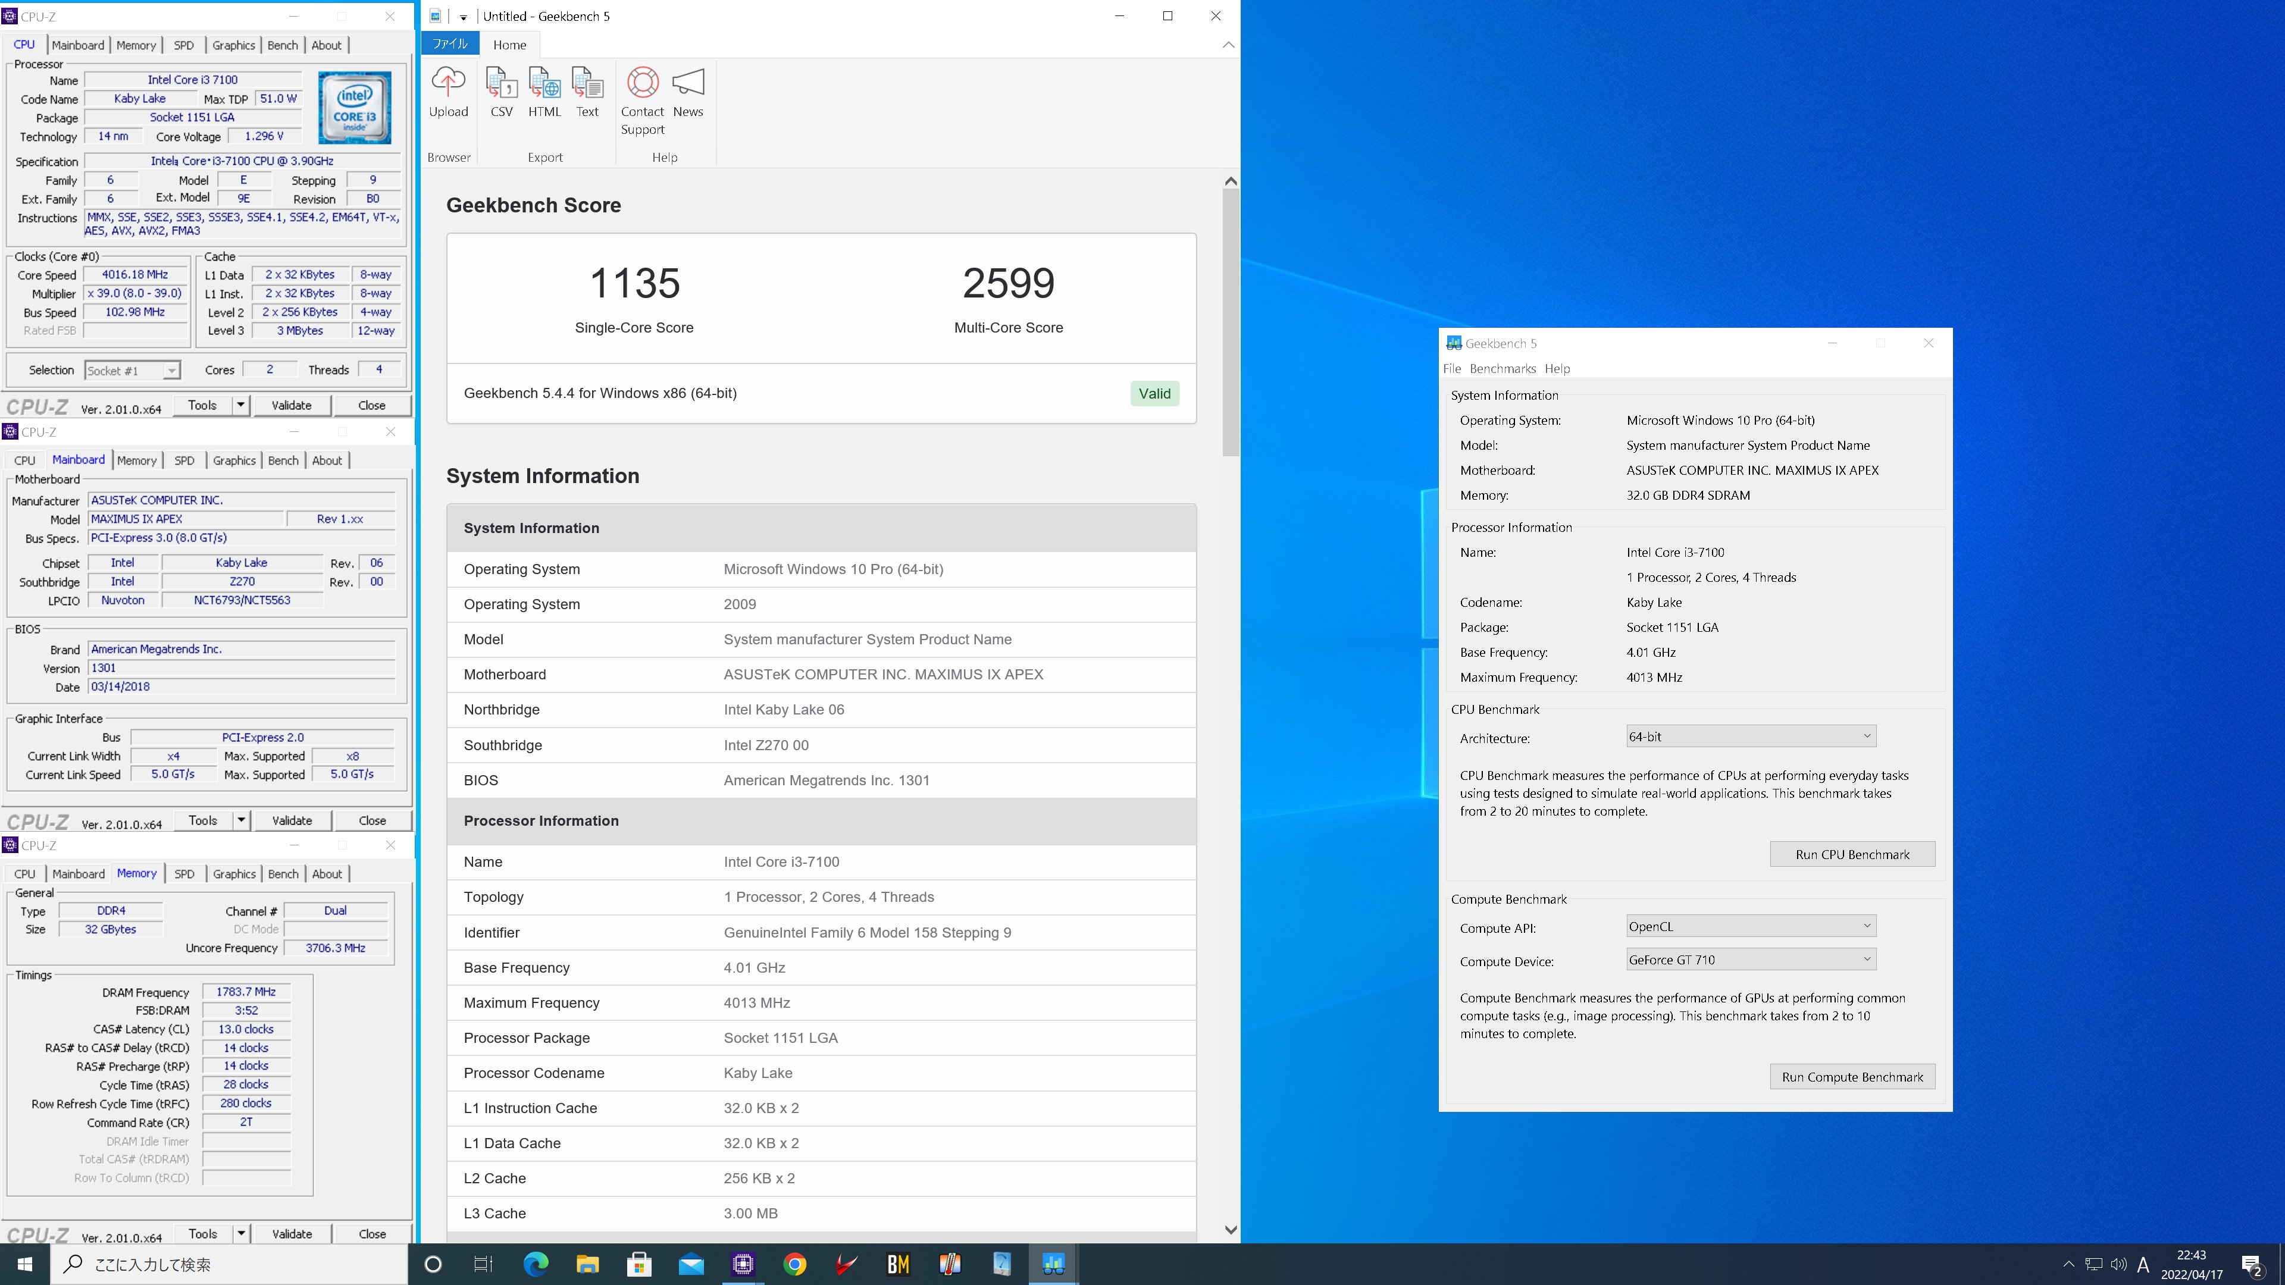This screenshot has width=2285, height=1285.
Task: Open Graphics tab in top CPU-Z window
Action: point(234,45)
